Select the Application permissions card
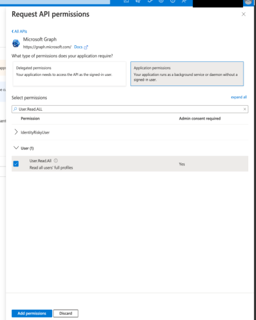 [x=187, y=74]
